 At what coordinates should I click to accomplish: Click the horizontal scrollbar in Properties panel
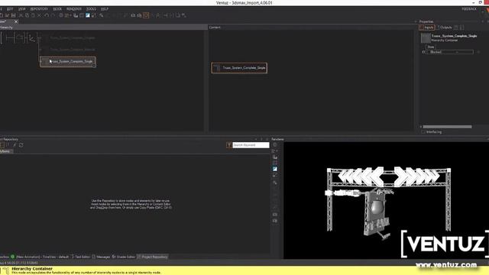point(447,127)
